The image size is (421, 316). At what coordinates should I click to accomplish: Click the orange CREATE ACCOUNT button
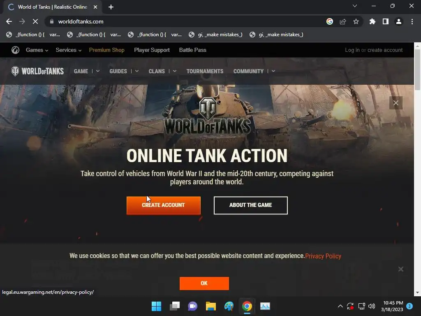coord(164,205)
